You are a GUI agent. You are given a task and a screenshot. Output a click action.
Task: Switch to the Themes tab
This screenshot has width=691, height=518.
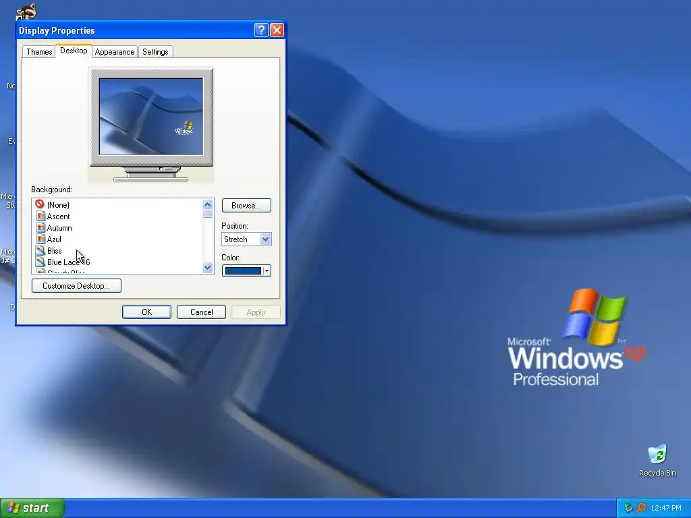pos(39,51)
